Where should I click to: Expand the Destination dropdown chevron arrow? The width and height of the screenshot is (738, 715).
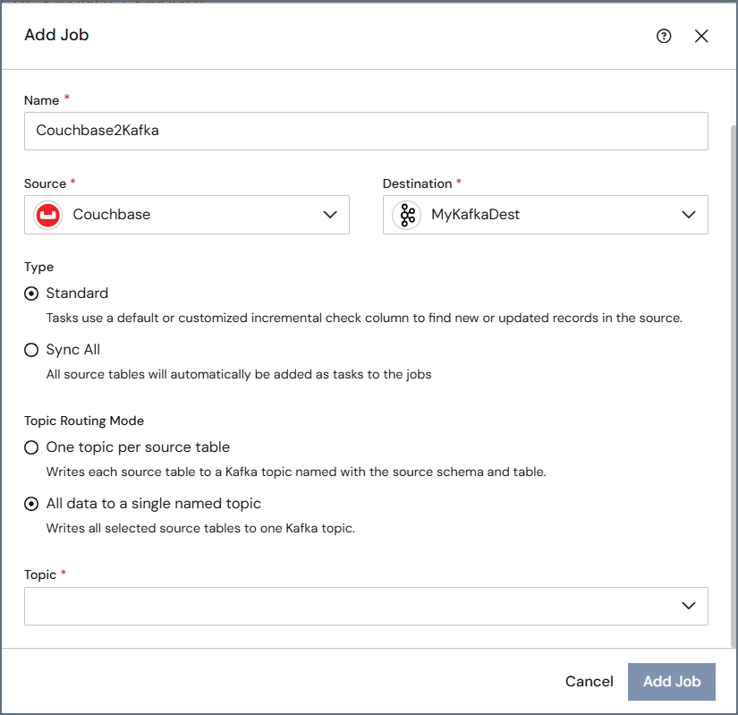pos(689,215)
